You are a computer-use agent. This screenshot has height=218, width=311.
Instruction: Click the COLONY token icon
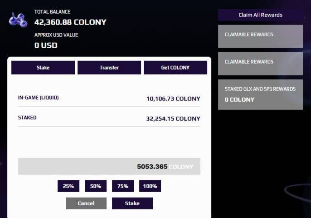pyautogui.click(x=18, y=20)
